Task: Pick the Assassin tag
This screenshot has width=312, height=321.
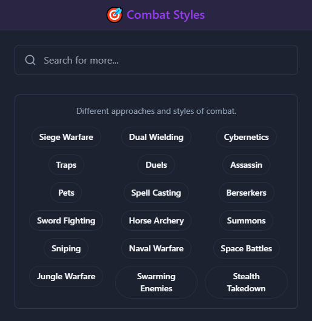Action: click(247, 165)
